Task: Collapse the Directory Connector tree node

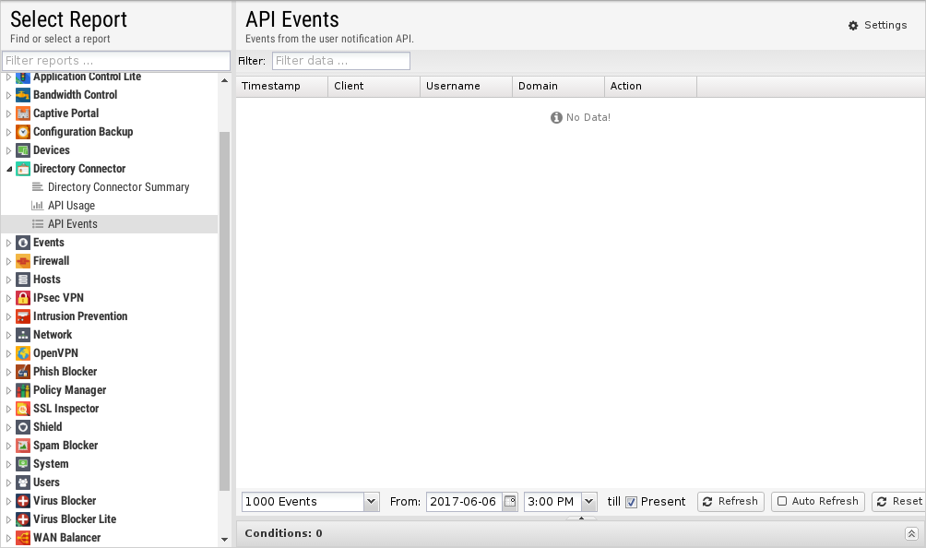Action: coord(9,169)
